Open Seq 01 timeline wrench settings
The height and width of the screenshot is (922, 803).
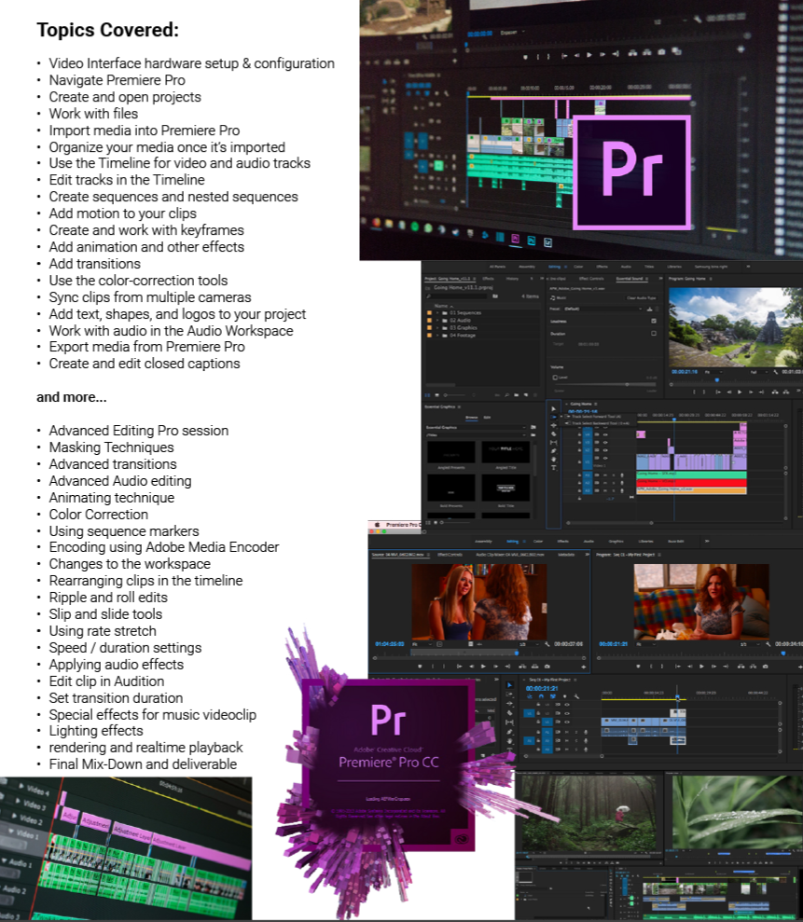point(576,696)
